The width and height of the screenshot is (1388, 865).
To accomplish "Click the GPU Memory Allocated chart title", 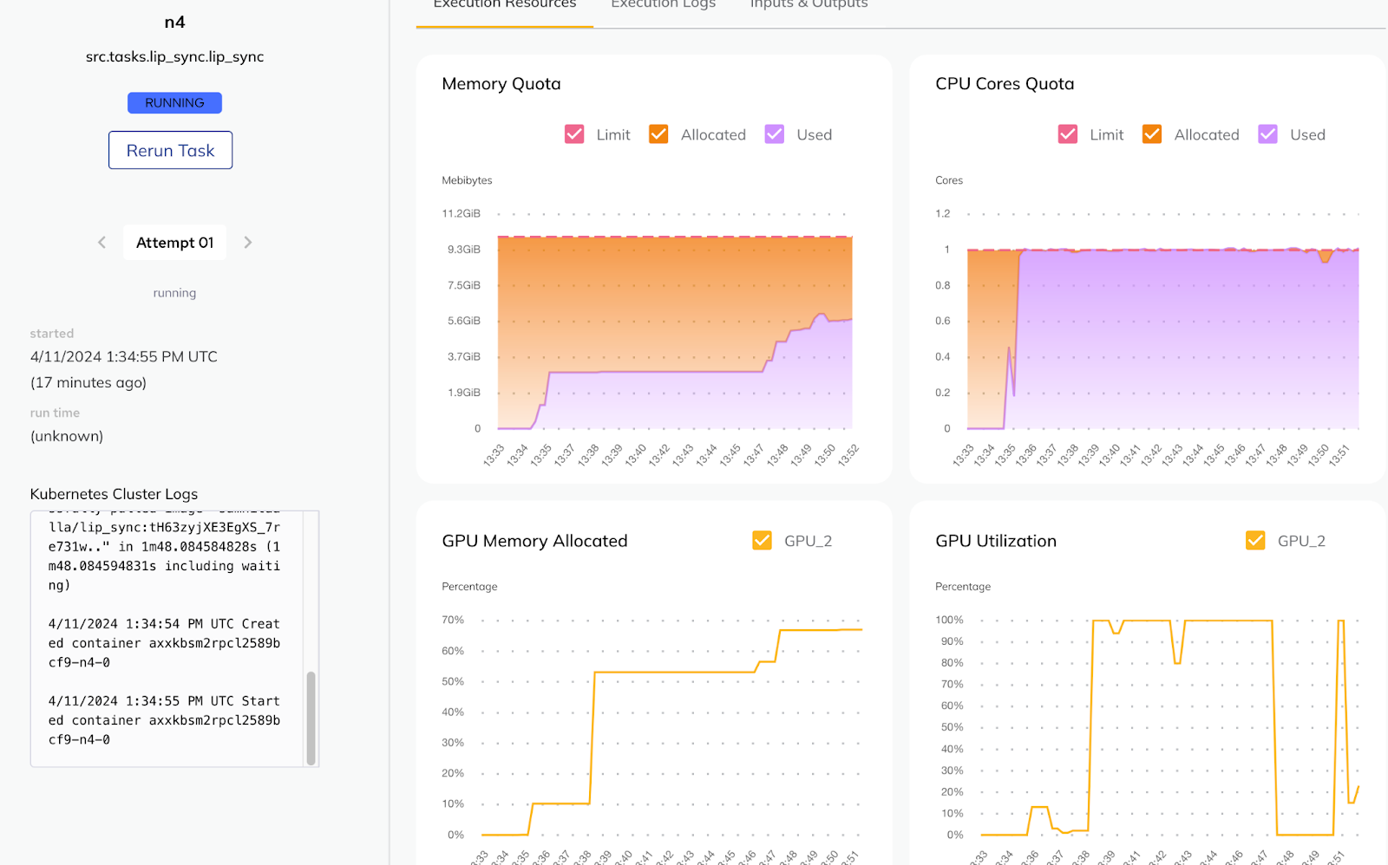I will 534,541.
